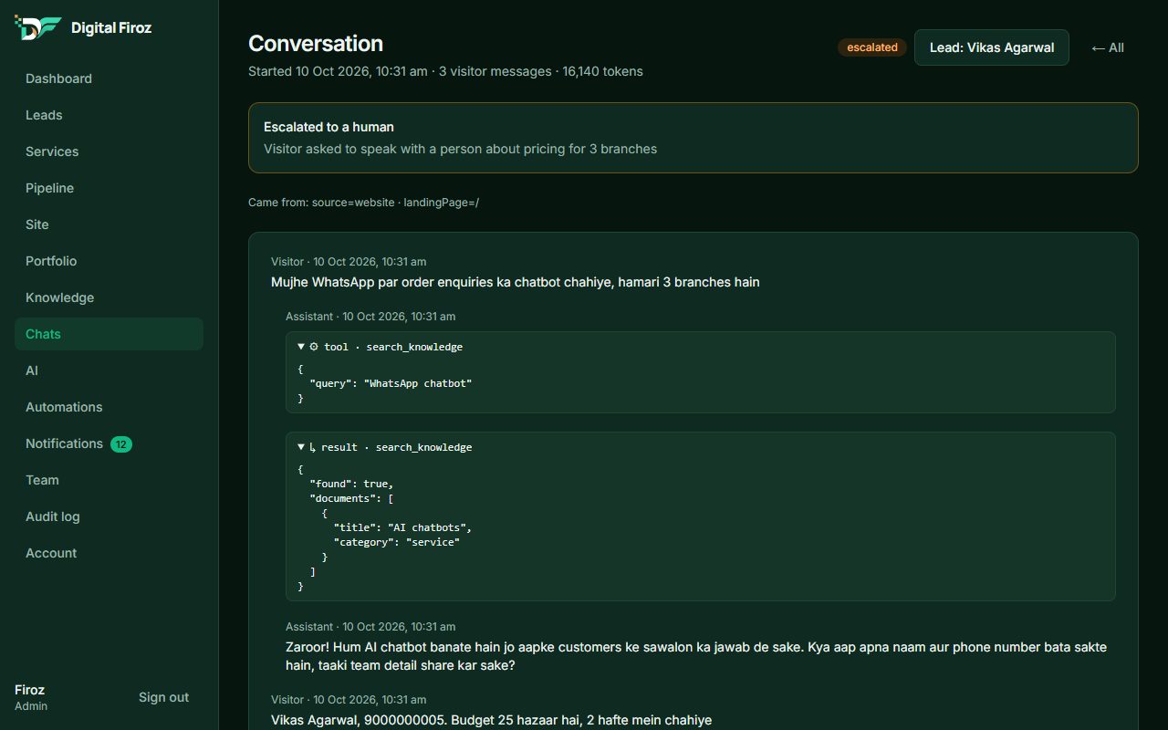Viewport: 1168px width, 730px height.
Task: Open the Dashboard page
Action: [109, 78]
